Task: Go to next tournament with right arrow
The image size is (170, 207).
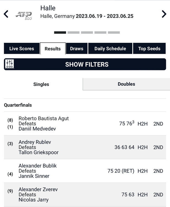Action: click(x=164, y=14)
